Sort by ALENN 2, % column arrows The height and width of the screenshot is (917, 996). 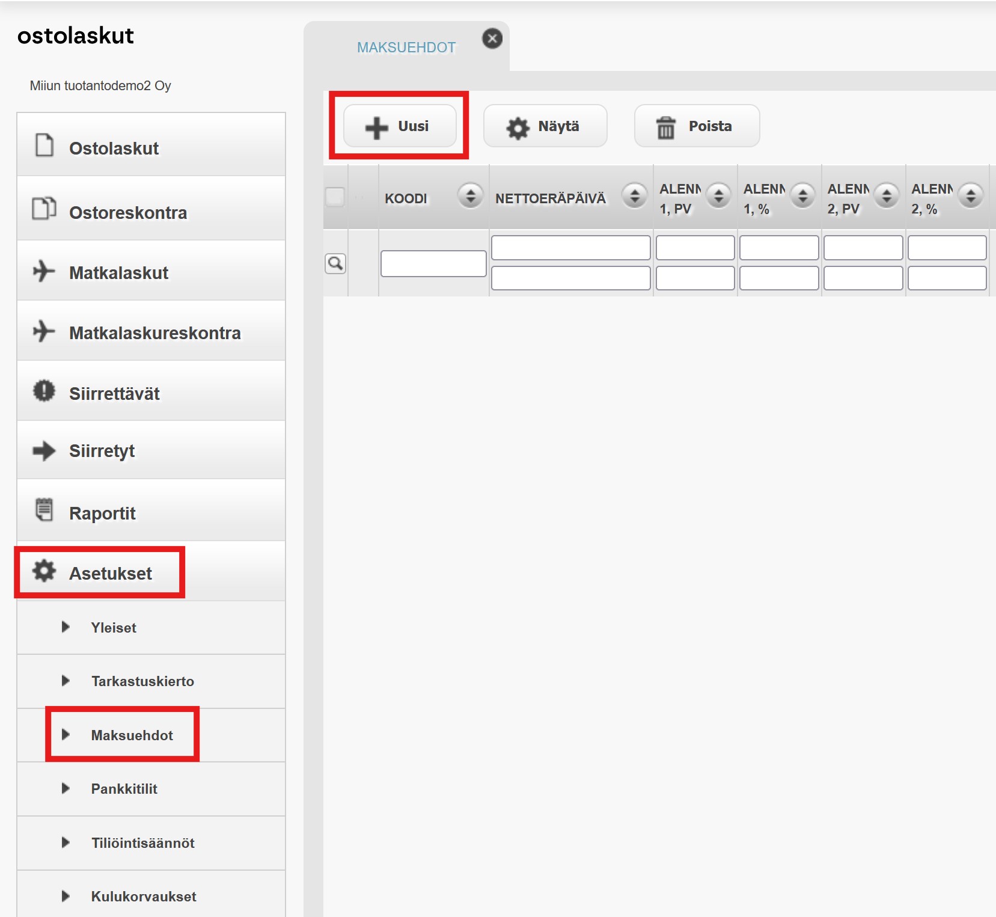[971, 195]
